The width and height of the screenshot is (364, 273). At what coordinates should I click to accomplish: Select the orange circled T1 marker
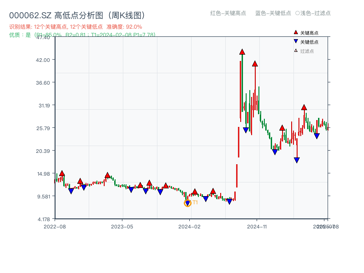[187, 202]
